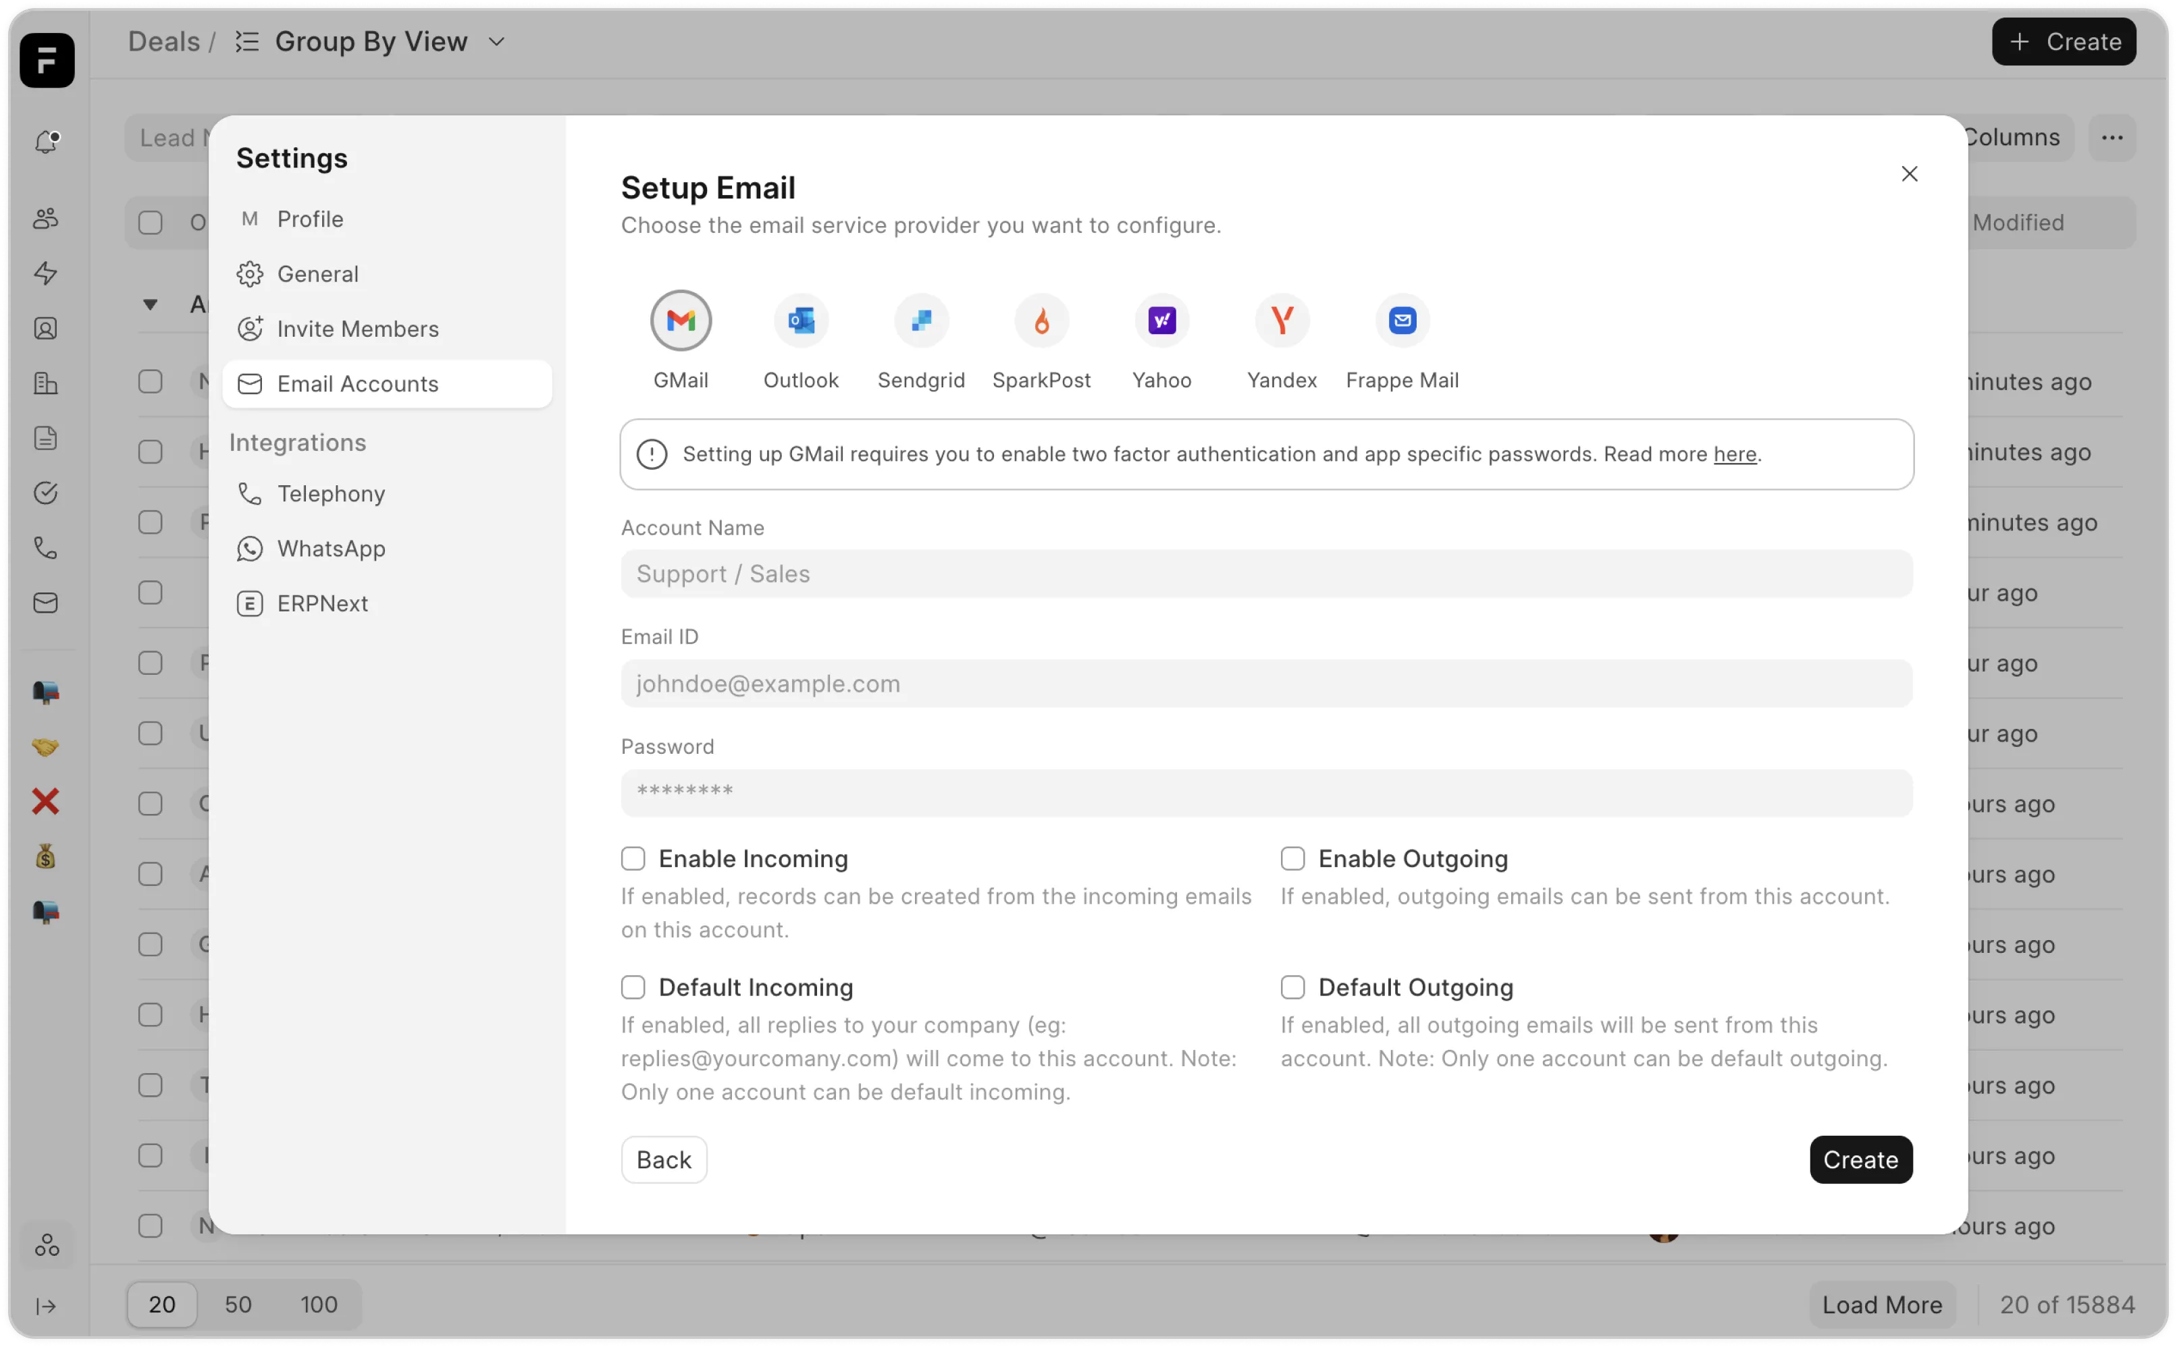The image size is (2177, 1347).
Task: Open the 'here' GMail help link
Action: (x=1734, y=454)
